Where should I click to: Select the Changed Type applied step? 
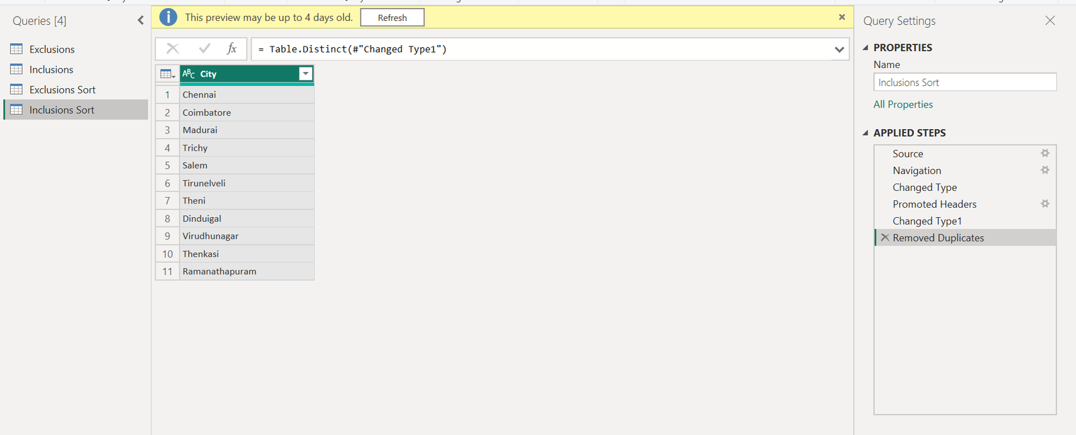[965, 187]
